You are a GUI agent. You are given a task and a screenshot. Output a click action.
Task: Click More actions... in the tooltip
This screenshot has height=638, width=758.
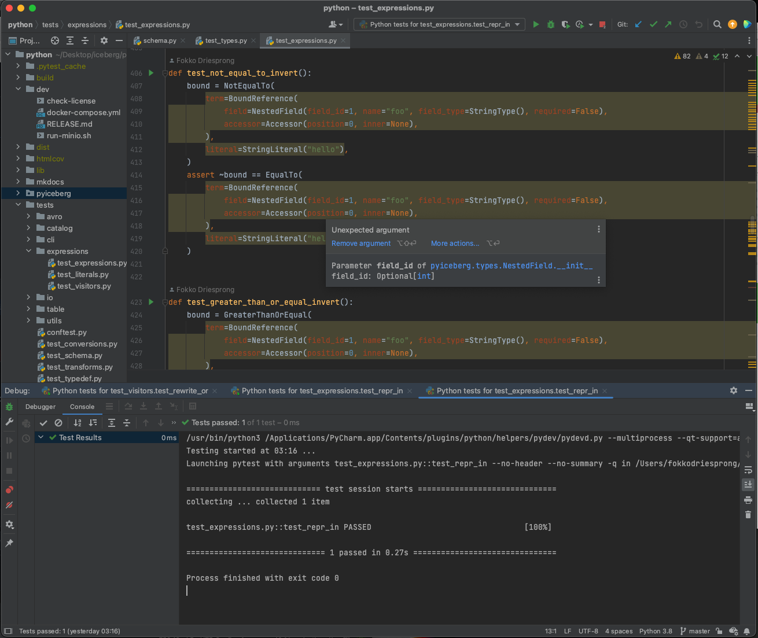[x=455, y=244]
